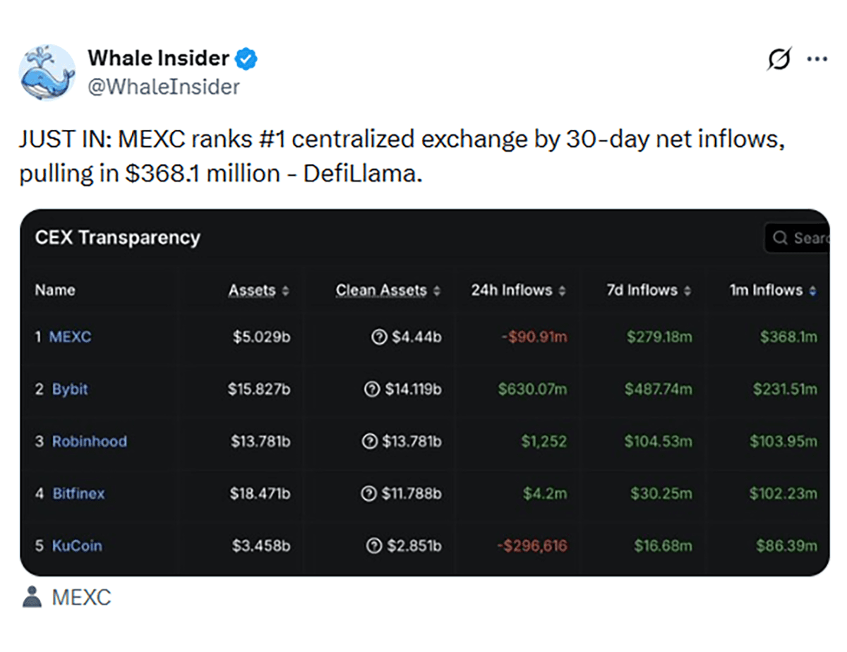Viewport: 847px width, 652px height.
Task: Open the Grok slashed-circle icon
Action: (779, 59)
